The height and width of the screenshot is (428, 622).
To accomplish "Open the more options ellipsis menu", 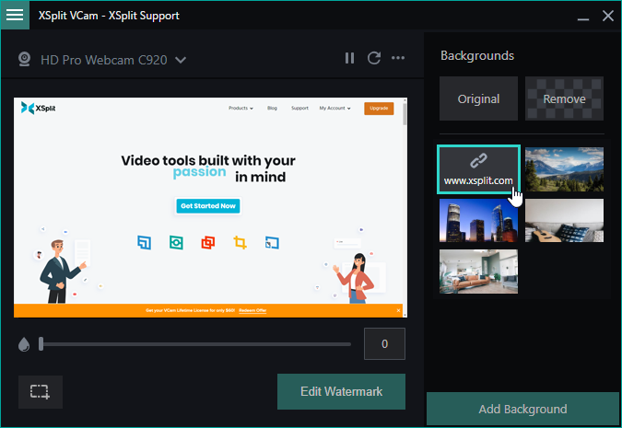I will coord(398,58).
